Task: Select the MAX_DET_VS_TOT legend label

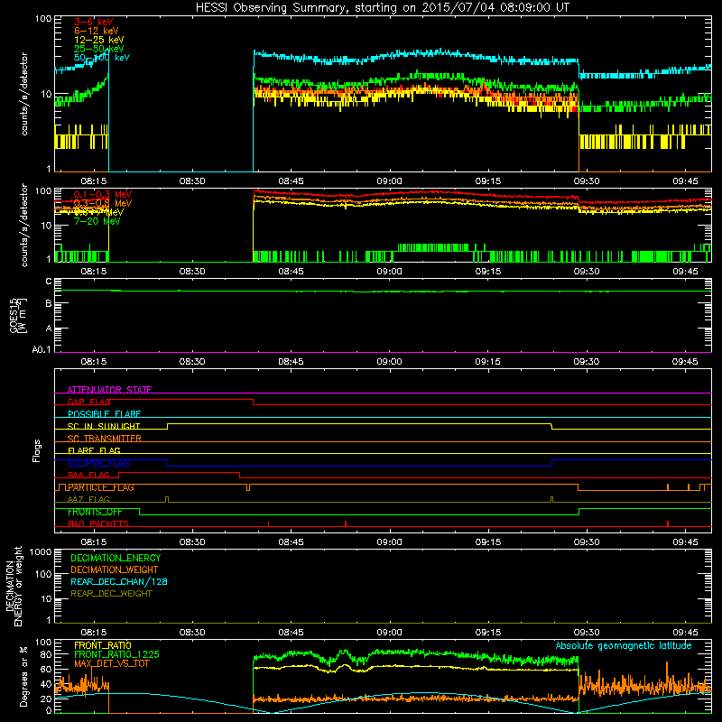Action: click(x=112, y=663)
